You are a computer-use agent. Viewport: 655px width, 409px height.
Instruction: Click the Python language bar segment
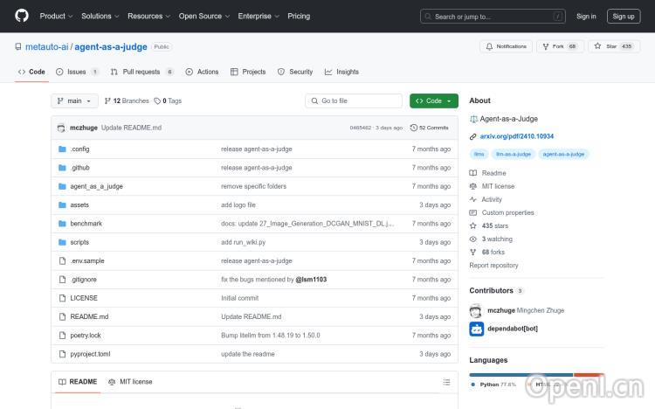(521, 374)
